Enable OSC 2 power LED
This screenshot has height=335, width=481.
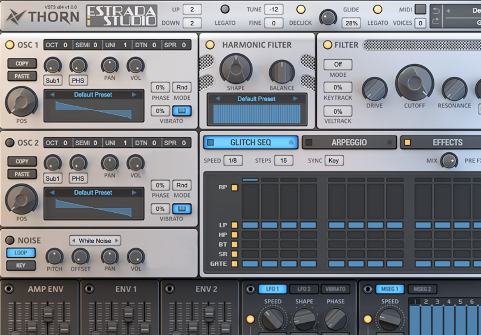tap(10, 143)
